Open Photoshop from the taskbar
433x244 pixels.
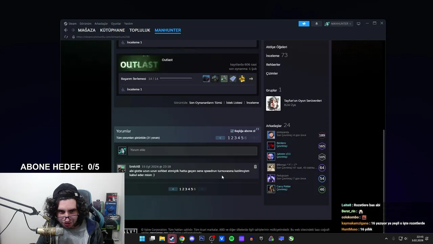(x=202, y=239)
